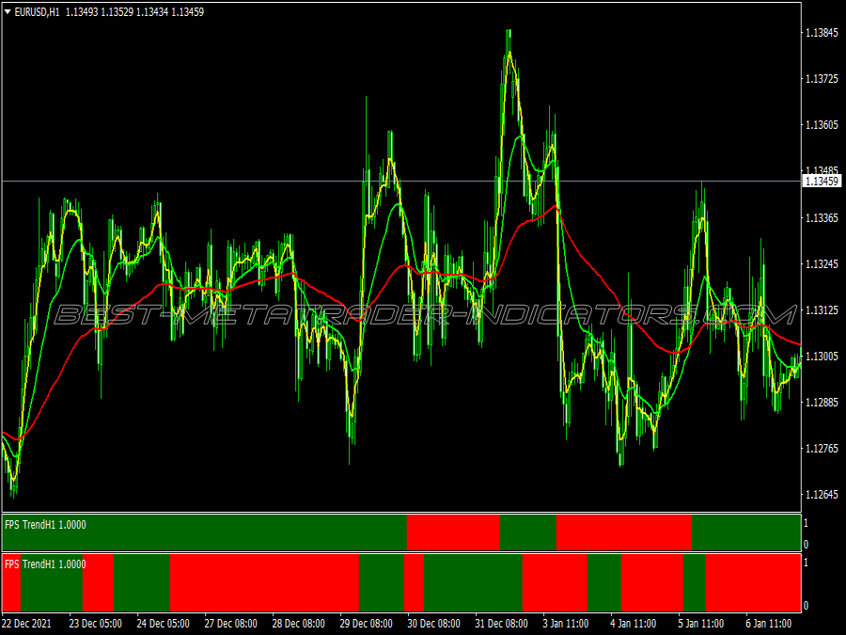Image resolution: width=846 pixels, height=635 pixels.
Task: Click the 27 Dec 08:00 time label
Action: tap(231, 624)
